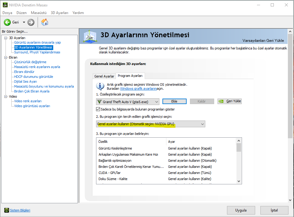Collapse the Ekran tree node
The image size is (294, 217).
6,57
